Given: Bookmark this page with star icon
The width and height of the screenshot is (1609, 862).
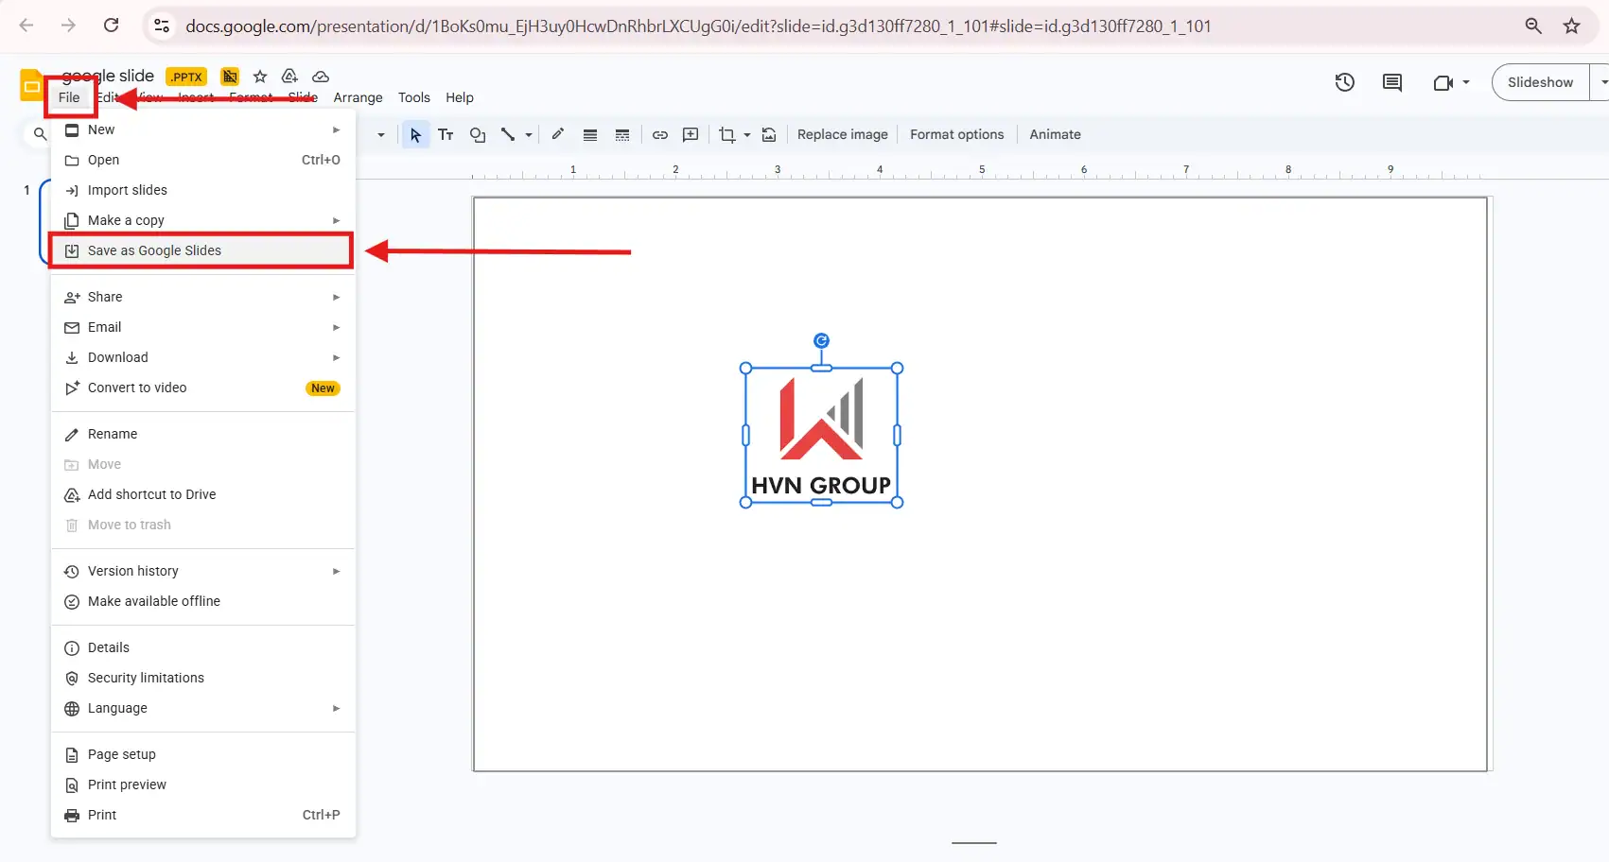Looking at the screenshot, I should [x=1571, y=26].
